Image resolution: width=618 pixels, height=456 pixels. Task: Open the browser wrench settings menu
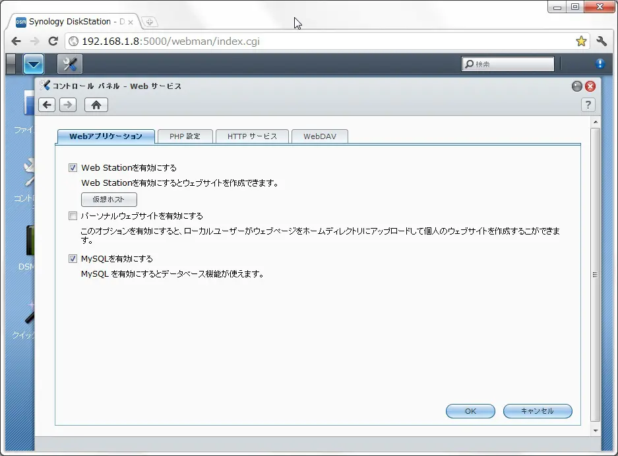[x=602, y=41]
